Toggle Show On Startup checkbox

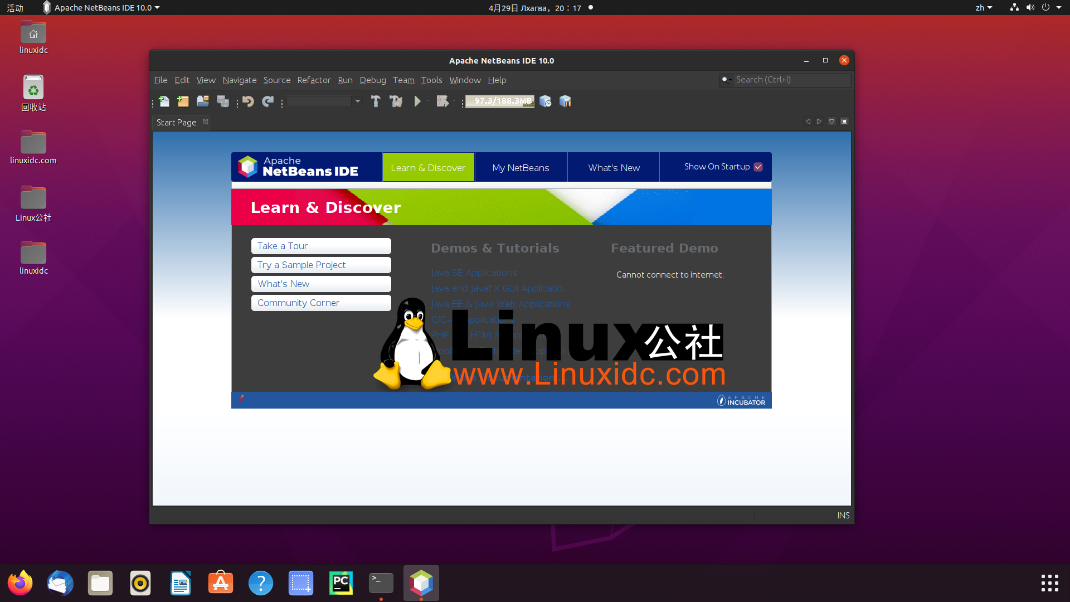[x=759, y=167]
